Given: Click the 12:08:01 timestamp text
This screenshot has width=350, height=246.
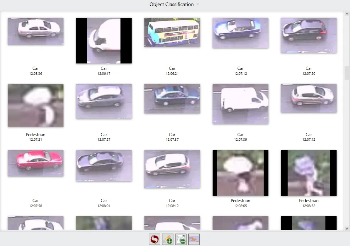Looking at the screenshot, I should pyautogui.click(x=104, y=206).
